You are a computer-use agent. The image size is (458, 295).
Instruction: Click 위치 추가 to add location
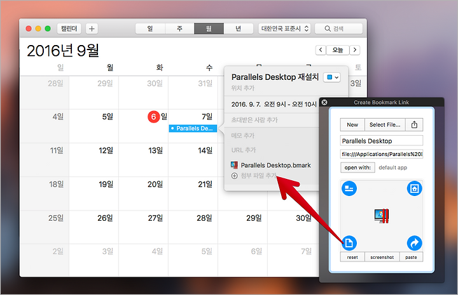[243, 88]
